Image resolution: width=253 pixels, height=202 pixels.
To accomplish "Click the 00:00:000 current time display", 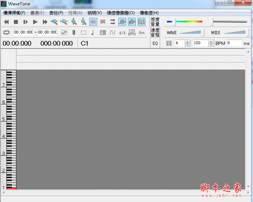I will (x=17, y=43).
